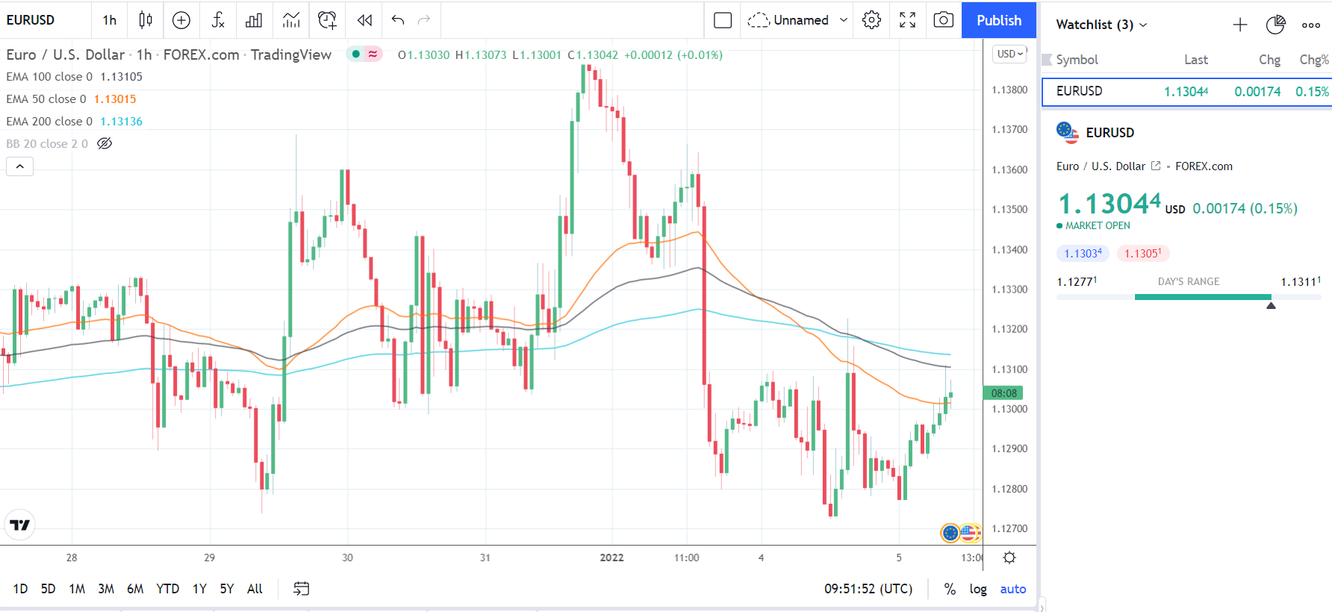
Task: Open the 1h timeframe interval selector
Action: coord(110,20)
